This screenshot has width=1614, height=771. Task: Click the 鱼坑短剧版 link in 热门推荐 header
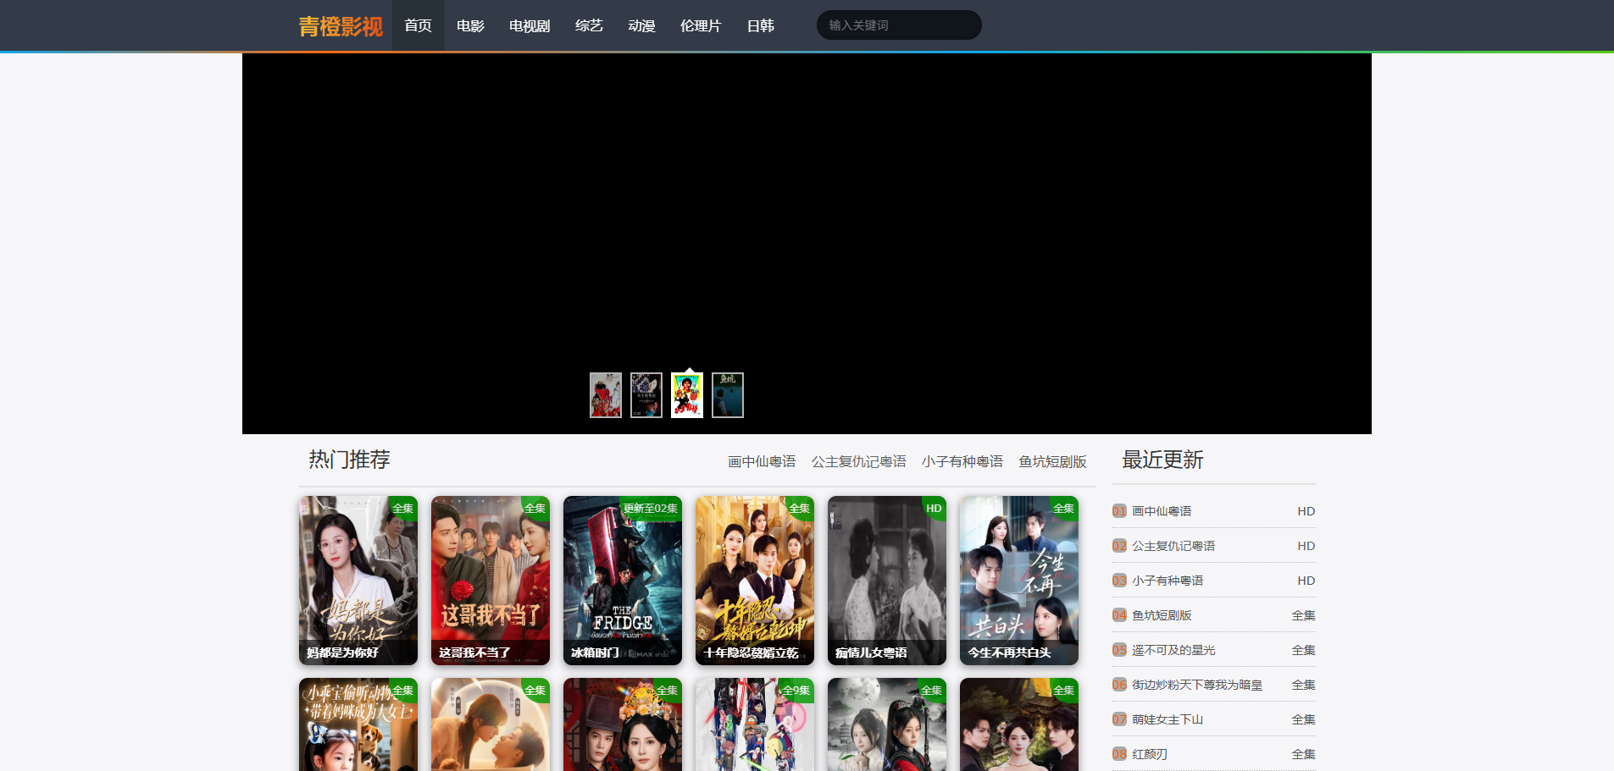point(1052,462)
